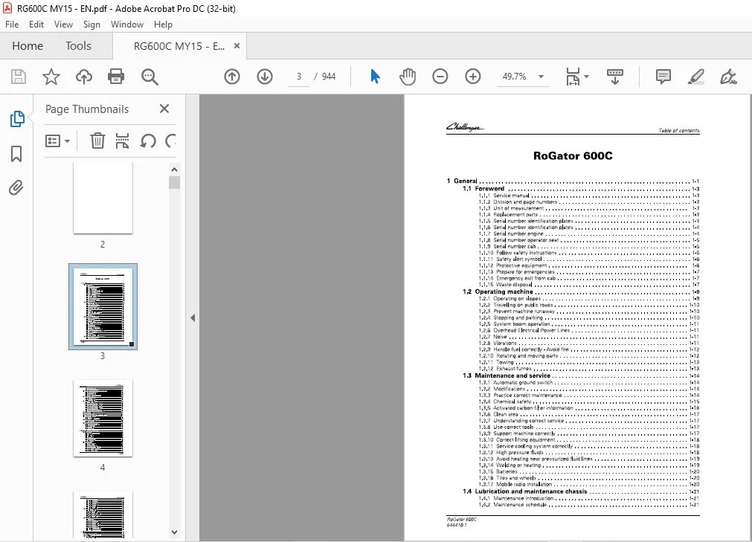Open the zoom level dropdown arrow
The height and width of the screenshot is (542, 752).
541,77
